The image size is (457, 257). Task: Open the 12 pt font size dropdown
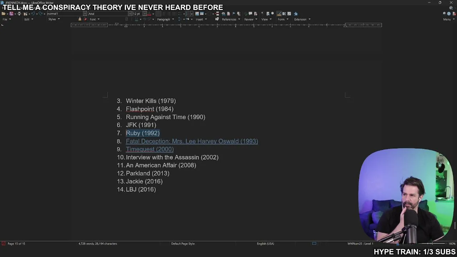tap(145, 14)
